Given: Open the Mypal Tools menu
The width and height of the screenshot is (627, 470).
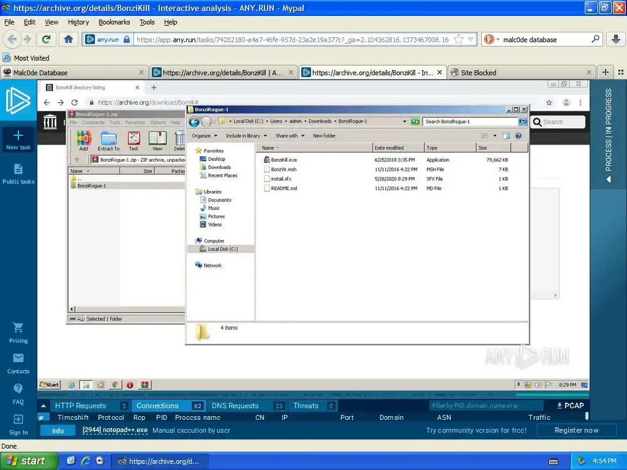Looking at the screenshot, I should [147, 22].
